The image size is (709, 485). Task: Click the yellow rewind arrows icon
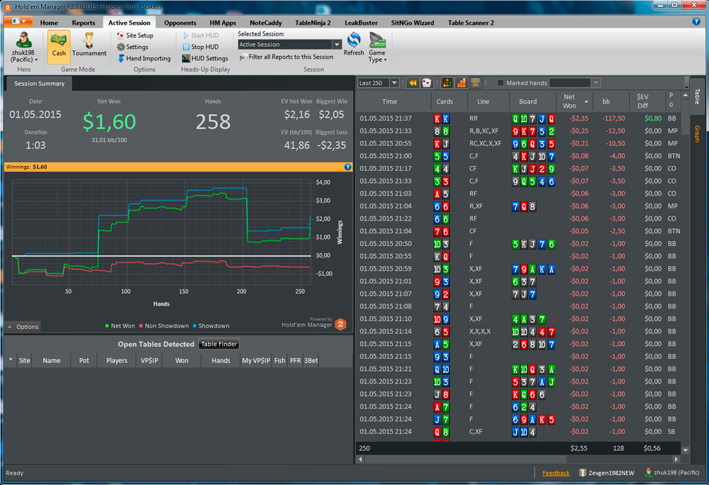[413, 83]
